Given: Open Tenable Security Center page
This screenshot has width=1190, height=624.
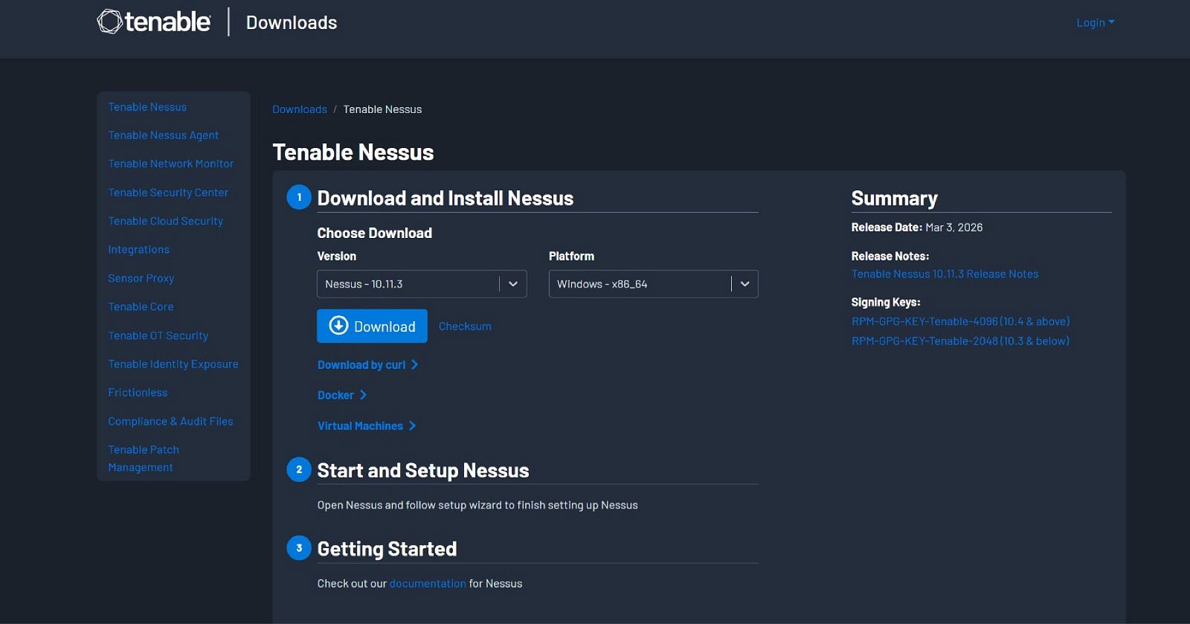Looking at the screenshot, I should tap(168, 193).
